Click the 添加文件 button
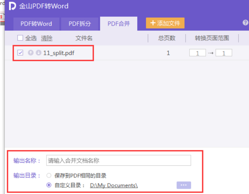 (x=165, y=23)
